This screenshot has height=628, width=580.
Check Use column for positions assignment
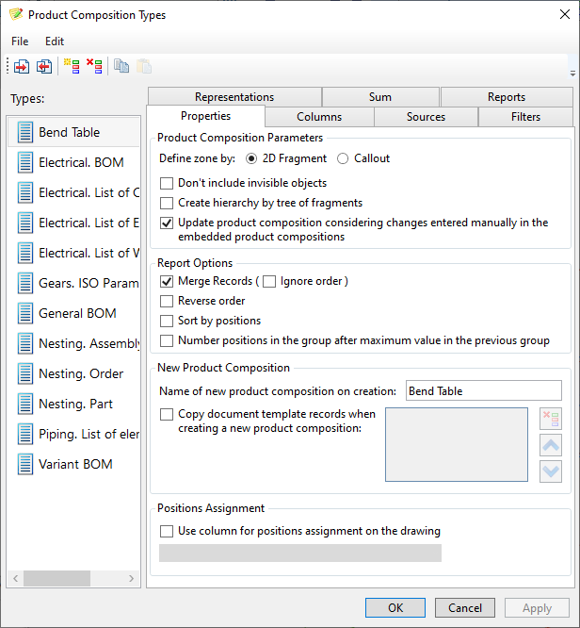click(x=167, y=531)
